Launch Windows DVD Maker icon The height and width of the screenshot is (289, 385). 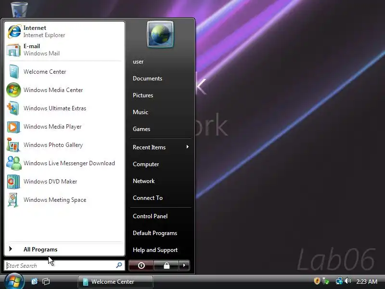(13, 182)
